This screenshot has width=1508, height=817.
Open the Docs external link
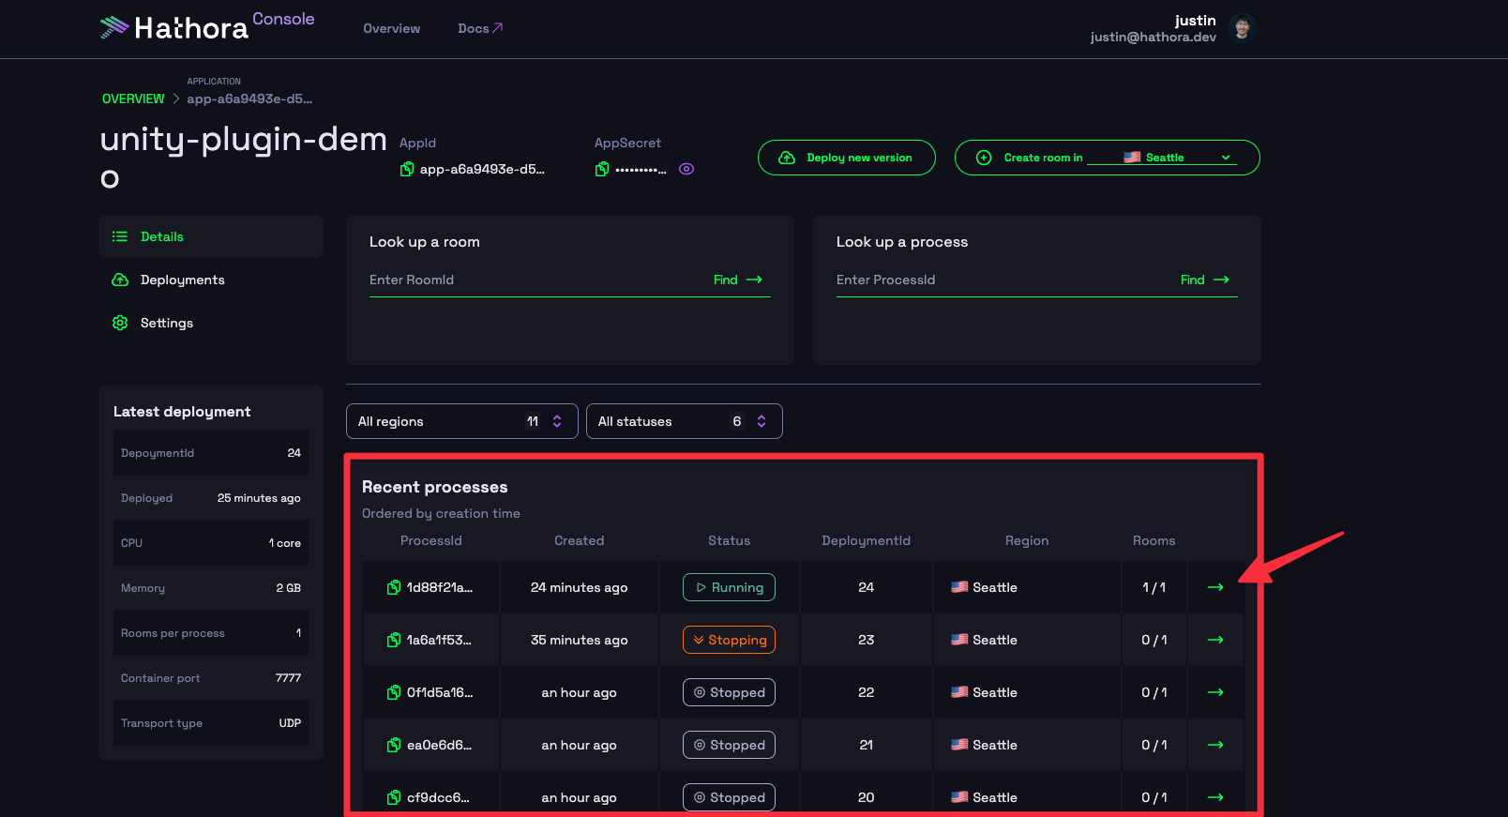coord(480,29)
